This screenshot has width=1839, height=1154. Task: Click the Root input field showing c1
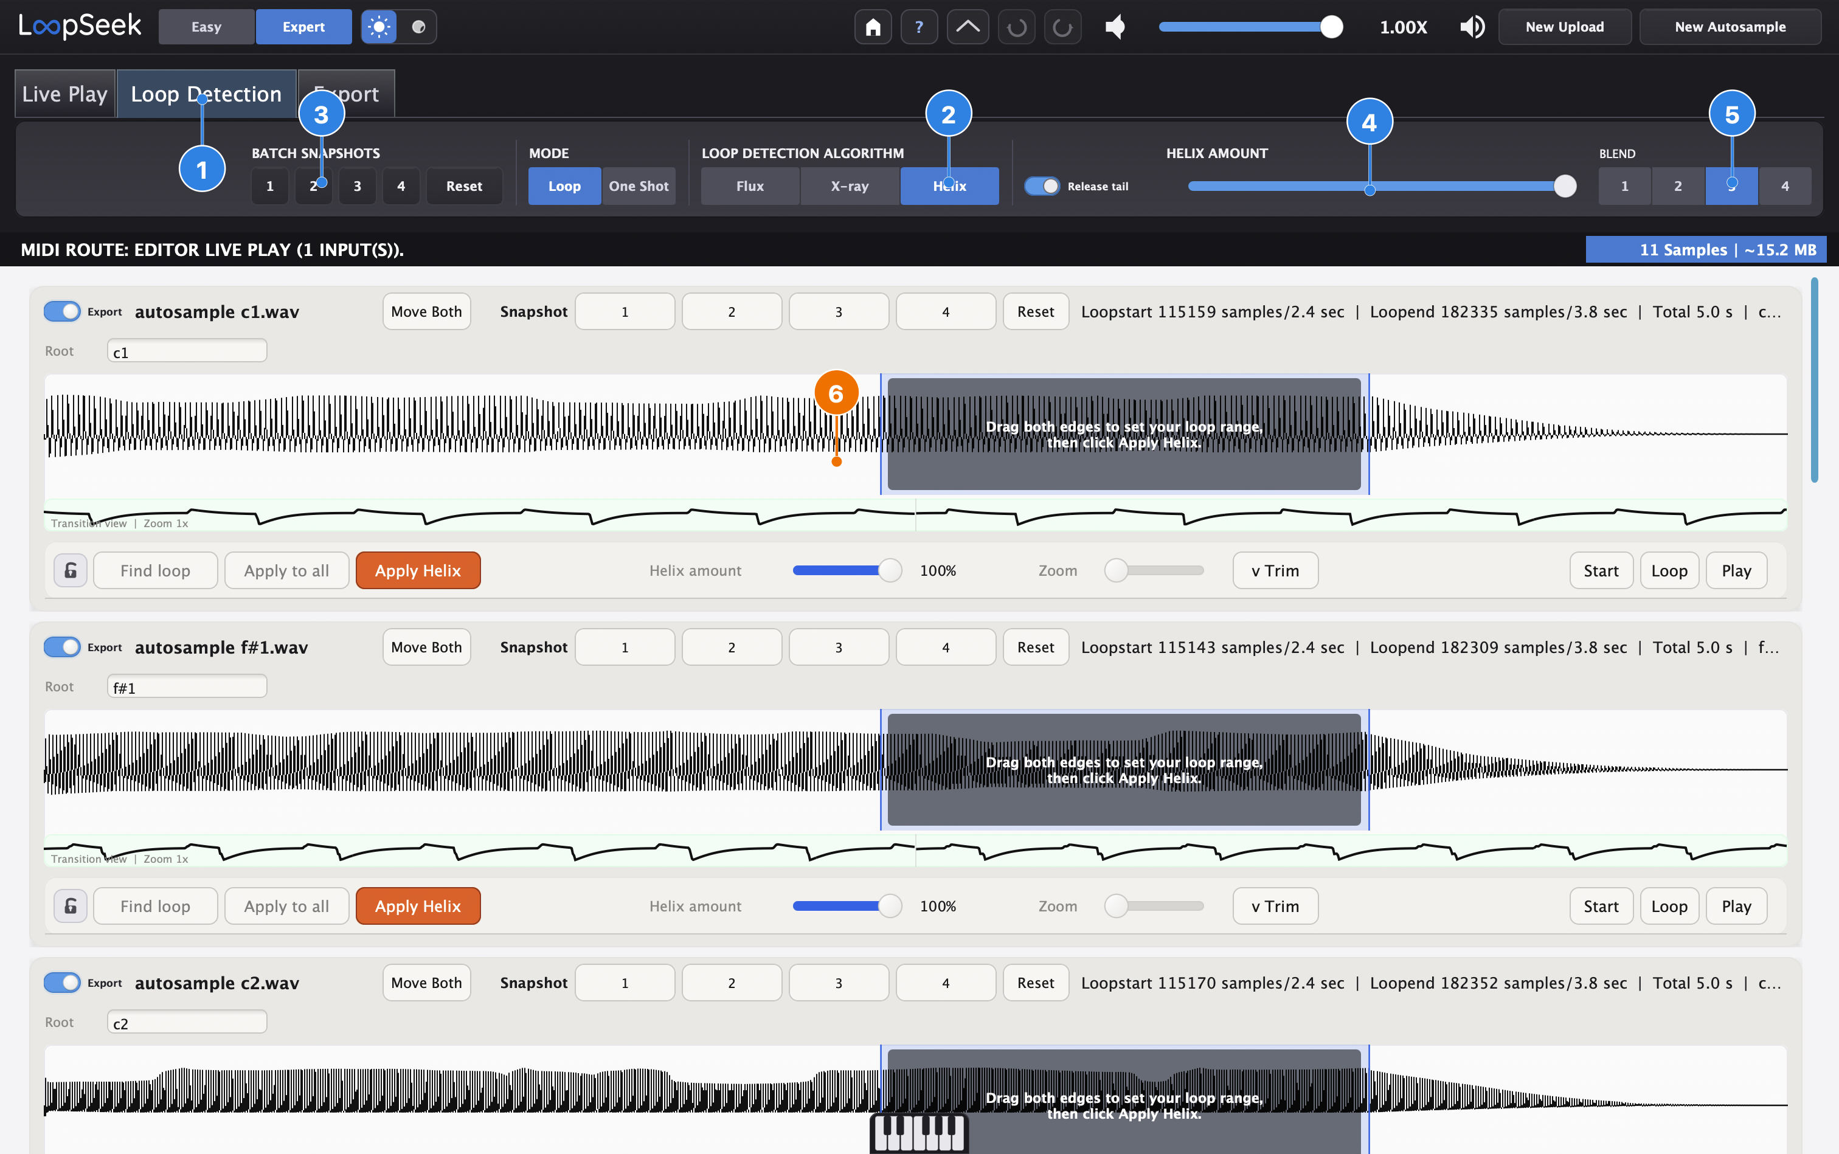click(187, 351)
